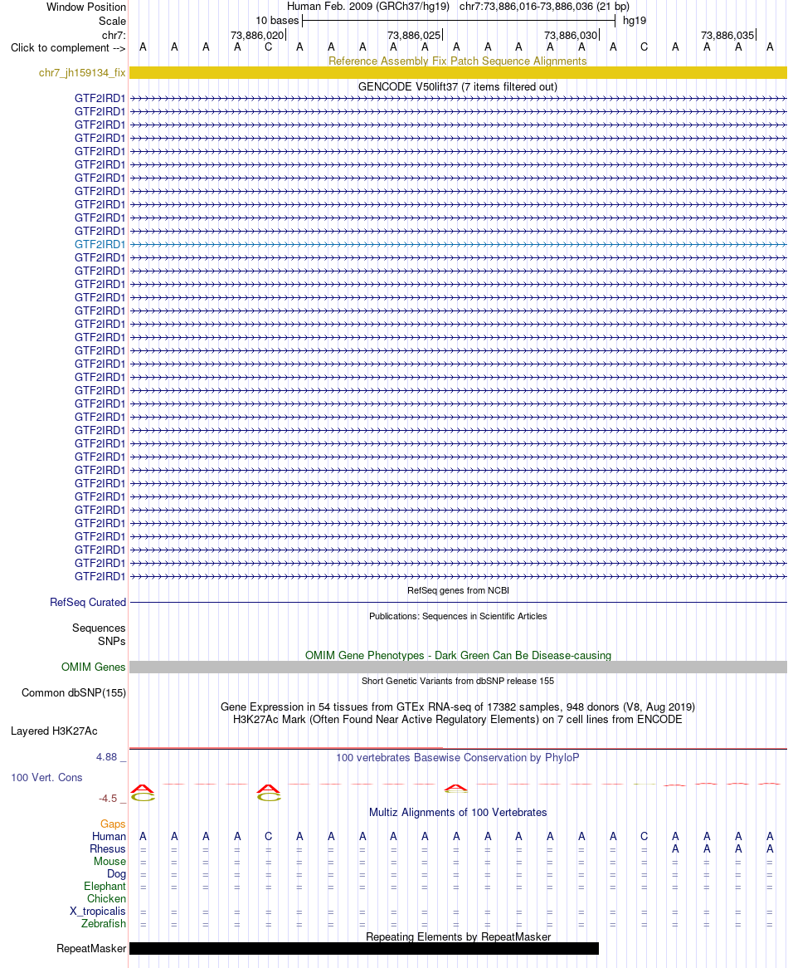Click the chr7:73,886,016-73,886,036 (21 bp) position text
This screenshot has width=788, height=968.
(544, 7)
